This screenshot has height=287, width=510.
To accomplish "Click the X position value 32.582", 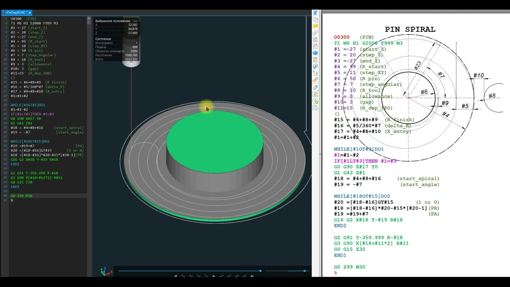I will coord(133,25).
